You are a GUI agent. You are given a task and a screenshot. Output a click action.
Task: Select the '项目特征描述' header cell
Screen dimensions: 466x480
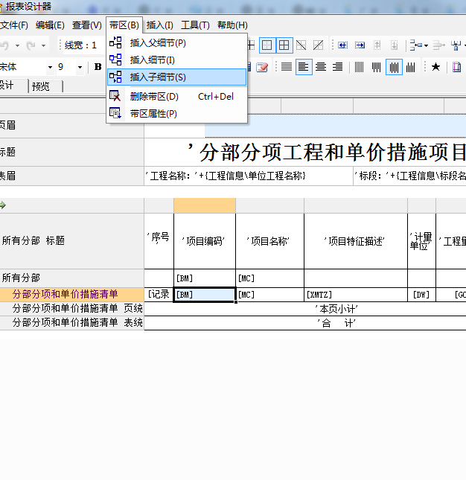click(356, 241)
